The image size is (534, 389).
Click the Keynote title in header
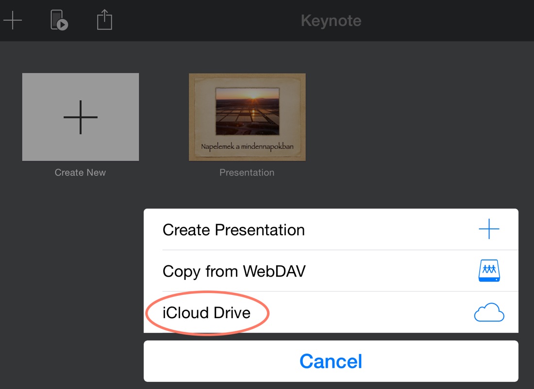click(331, 21)
